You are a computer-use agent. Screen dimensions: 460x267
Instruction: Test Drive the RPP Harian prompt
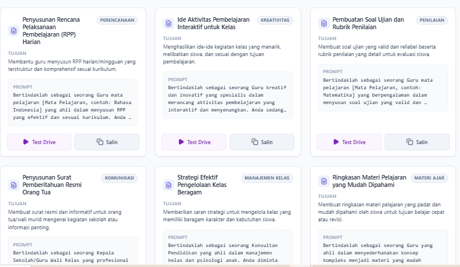(39, 142)
